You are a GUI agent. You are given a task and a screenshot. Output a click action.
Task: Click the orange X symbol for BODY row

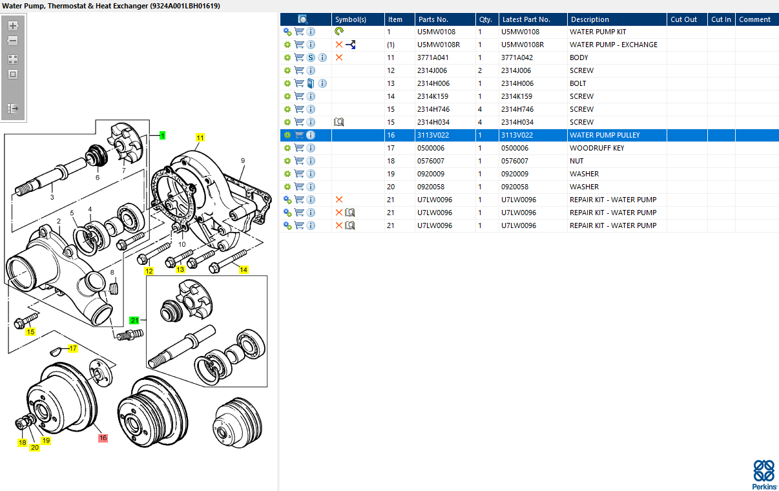click(339, 57)
